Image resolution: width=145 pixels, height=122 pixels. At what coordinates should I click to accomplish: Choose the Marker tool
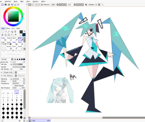(x=20, y=48)
